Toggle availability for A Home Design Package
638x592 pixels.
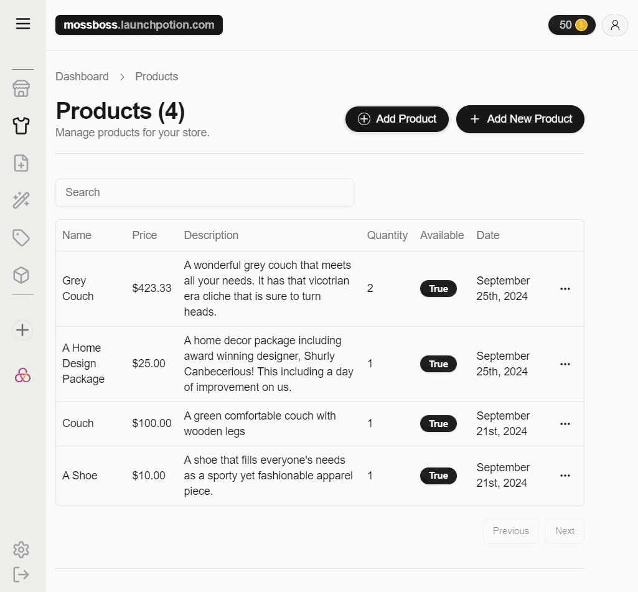[438, 364]
